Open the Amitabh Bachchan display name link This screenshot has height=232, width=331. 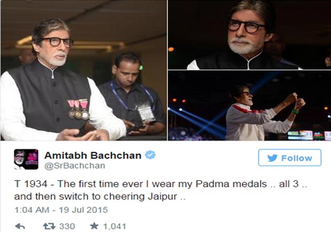click(x=93, y=156)
